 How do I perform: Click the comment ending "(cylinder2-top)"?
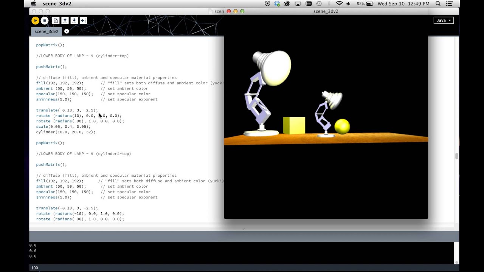(x=84, y=154)
